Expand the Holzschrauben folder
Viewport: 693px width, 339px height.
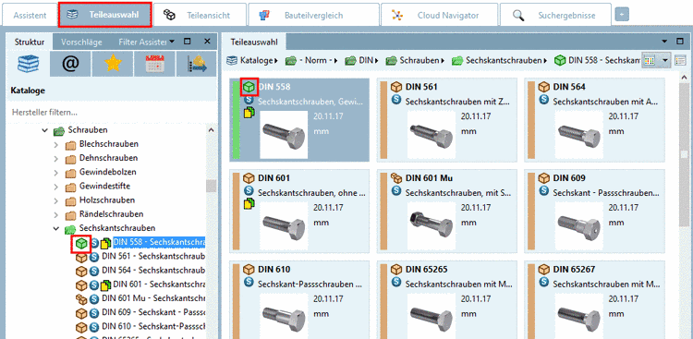56,201
